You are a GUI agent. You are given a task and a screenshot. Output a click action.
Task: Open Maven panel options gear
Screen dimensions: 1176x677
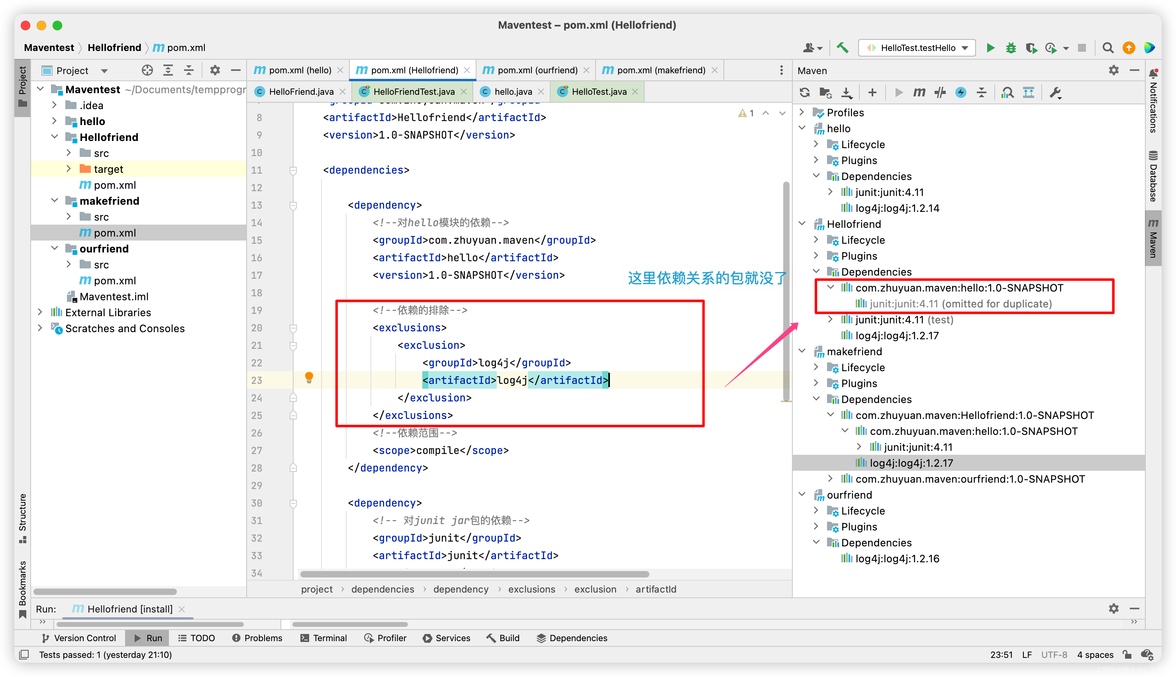coord(1113,70)
